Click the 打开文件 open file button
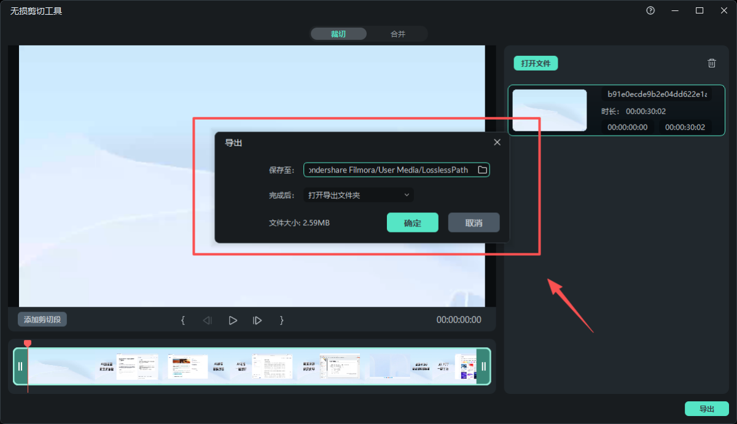Image resolution: width=737 pixels, height=424 pixels. pos(536,63)
